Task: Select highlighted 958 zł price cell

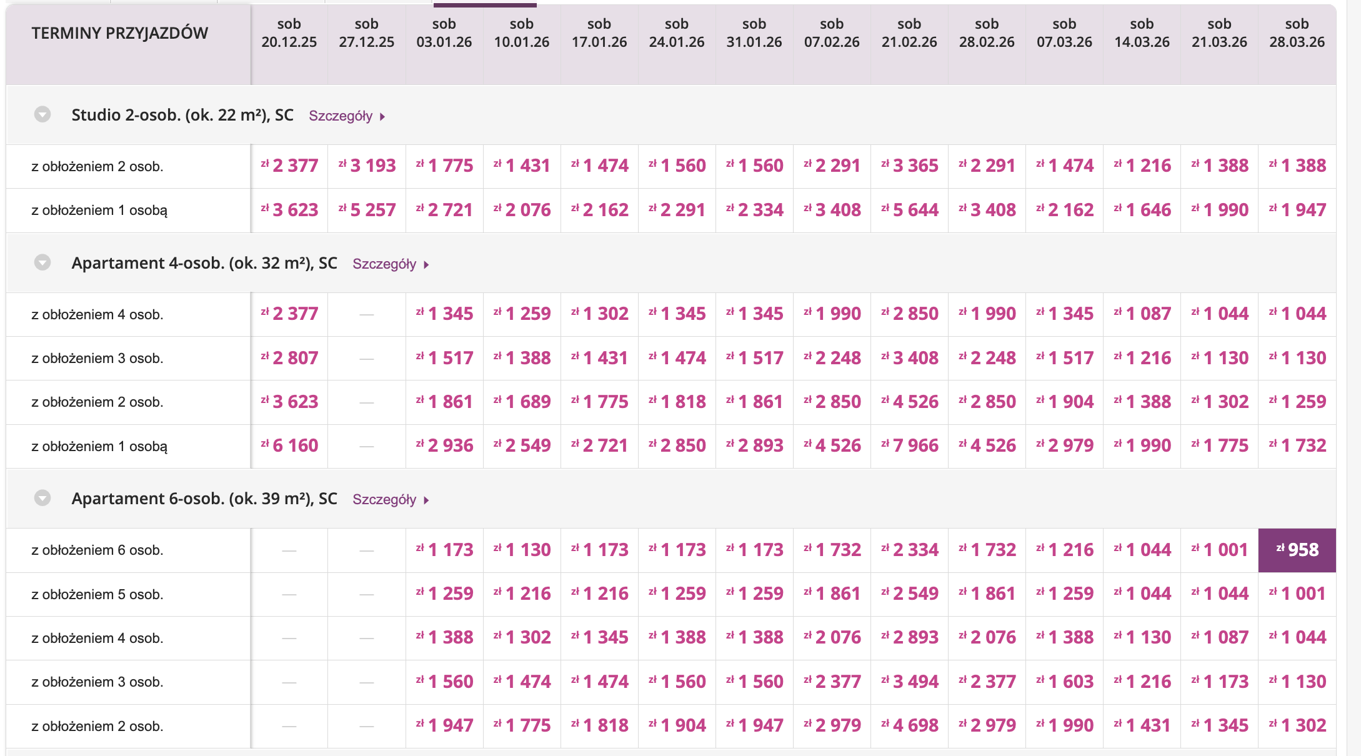Action: coord(1297,550)
